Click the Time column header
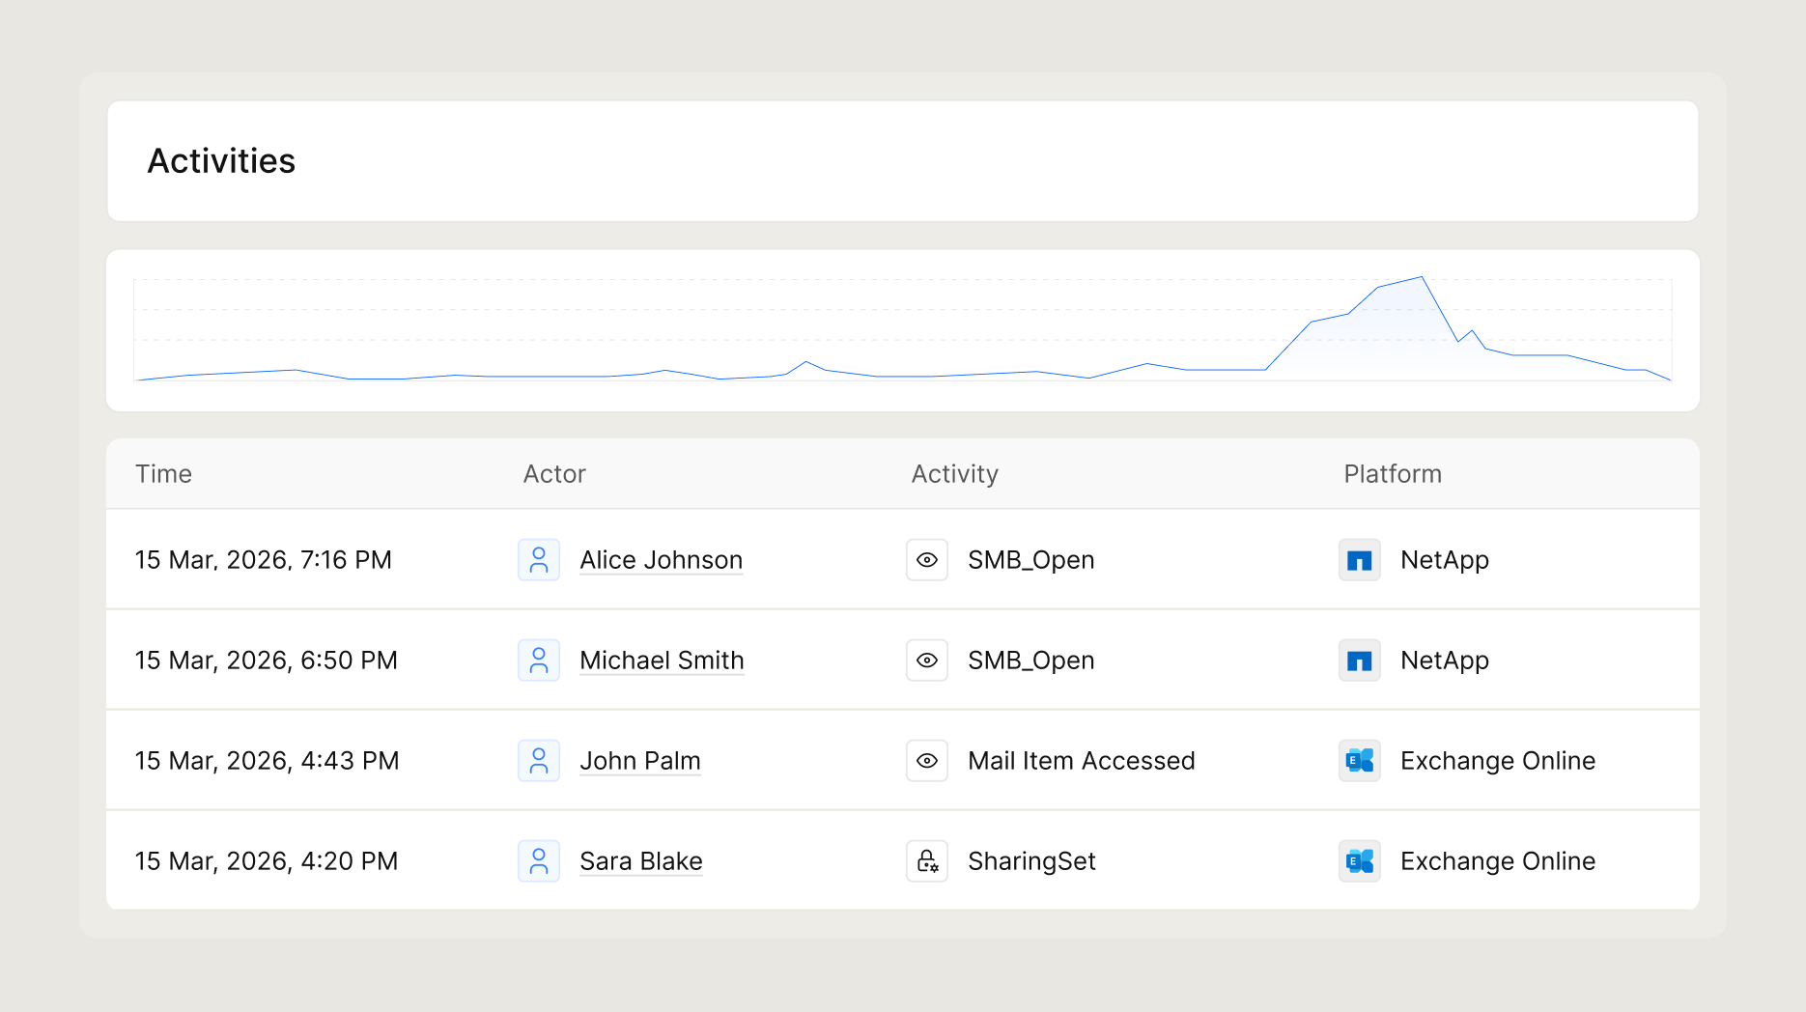This screenshot has height=1012, width=1806. (163, 474)
